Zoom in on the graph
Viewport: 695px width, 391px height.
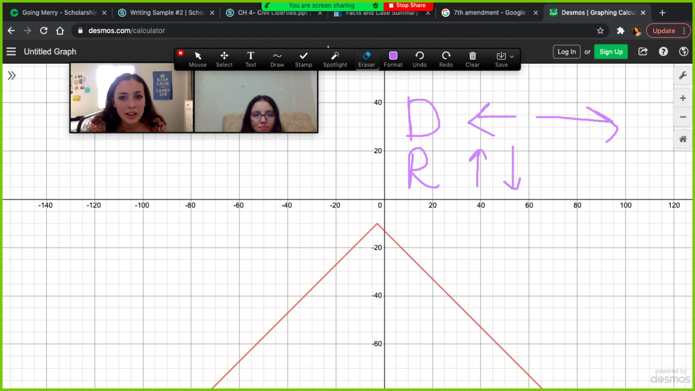(683, 98)
